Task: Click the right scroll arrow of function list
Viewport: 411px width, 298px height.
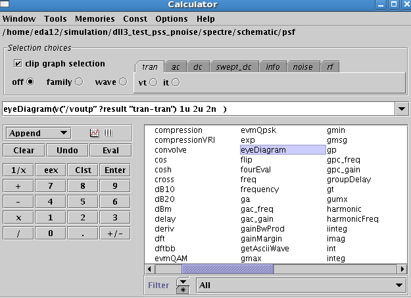Action: [402, 269]
